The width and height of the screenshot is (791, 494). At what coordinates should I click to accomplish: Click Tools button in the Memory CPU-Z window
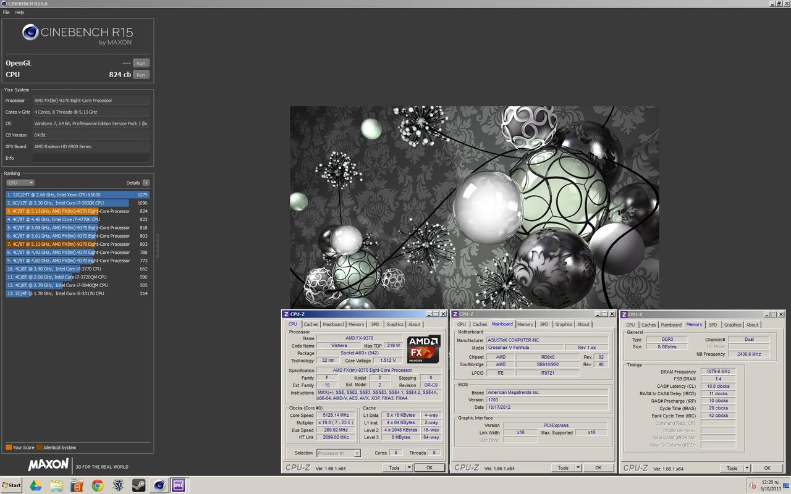(x=732, y=468)
